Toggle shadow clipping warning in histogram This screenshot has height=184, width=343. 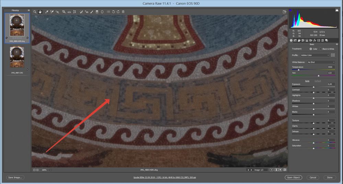point(290,10)
